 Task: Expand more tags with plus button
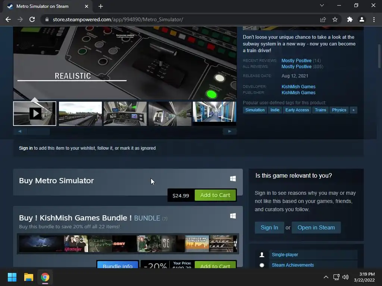(x=353, y=110)
